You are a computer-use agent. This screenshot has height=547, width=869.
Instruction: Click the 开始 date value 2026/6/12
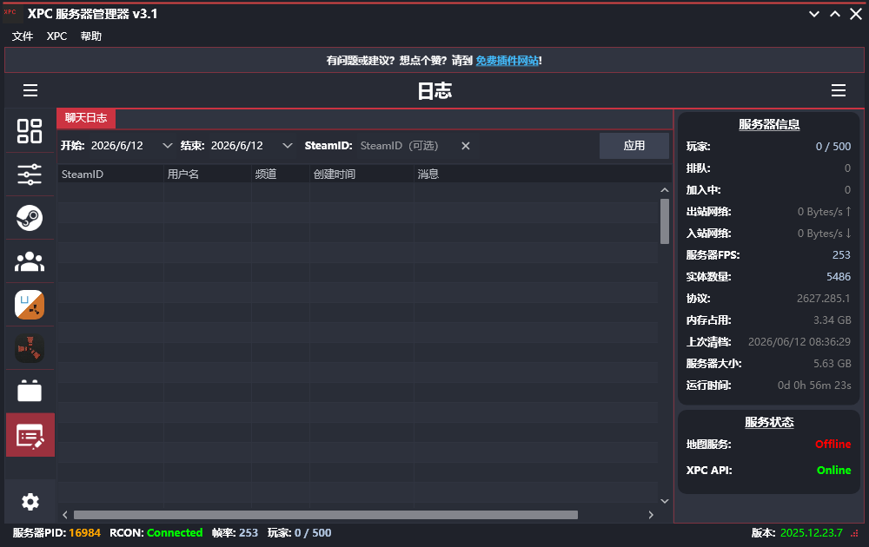pyautogui.click(x=117, y=146)
